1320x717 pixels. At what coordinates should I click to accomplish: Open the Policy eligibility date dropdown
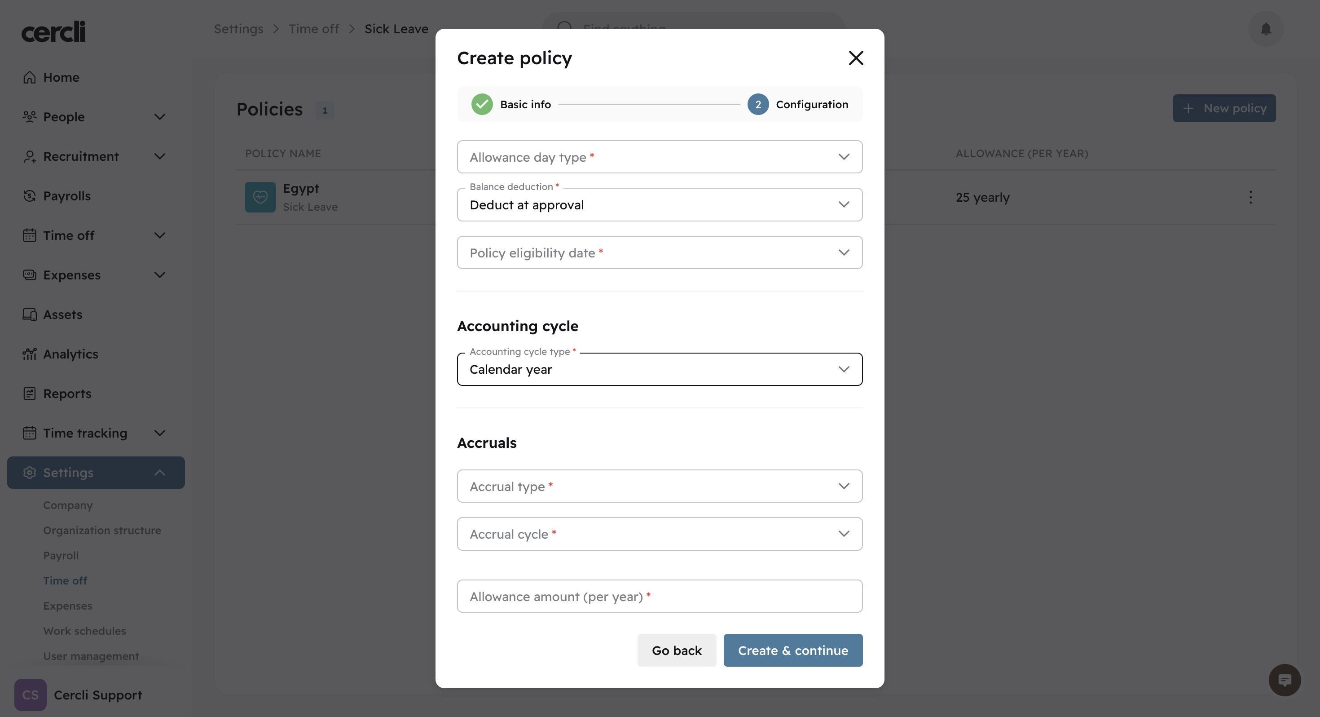pyautogui.click(x=659, y=252)
